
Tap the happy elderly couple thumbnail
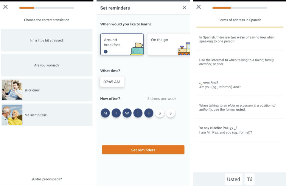click(12, 115)
